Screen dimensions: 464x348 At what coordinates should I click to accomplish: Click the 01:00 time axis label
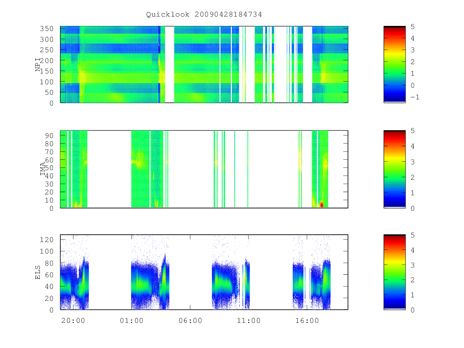(x=131, y=321)
